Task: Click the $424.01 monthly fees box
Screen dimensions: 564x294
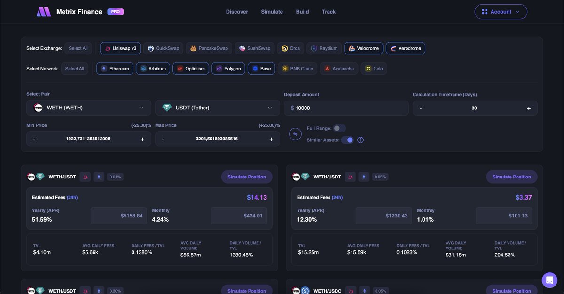Action: pos(239,216)
